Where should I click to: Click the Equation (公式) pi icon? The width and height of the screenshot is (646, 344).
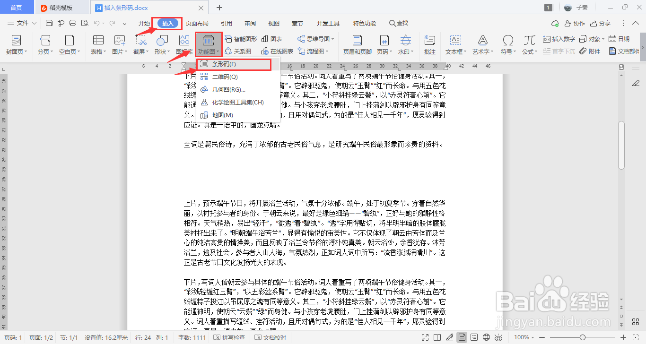pyautogui.click(x=529, y=40)
